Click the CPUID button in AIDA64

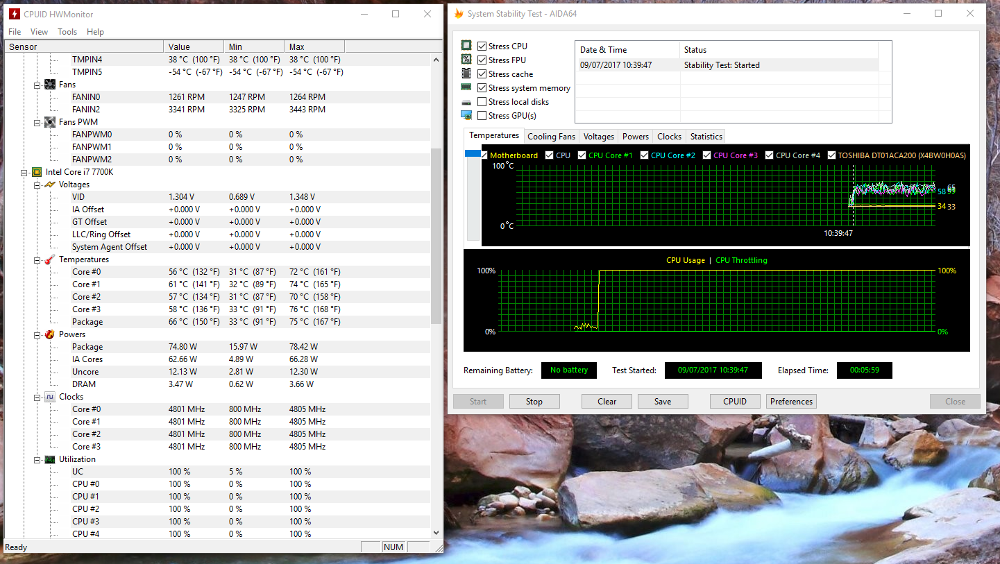(x=735, y=402)
